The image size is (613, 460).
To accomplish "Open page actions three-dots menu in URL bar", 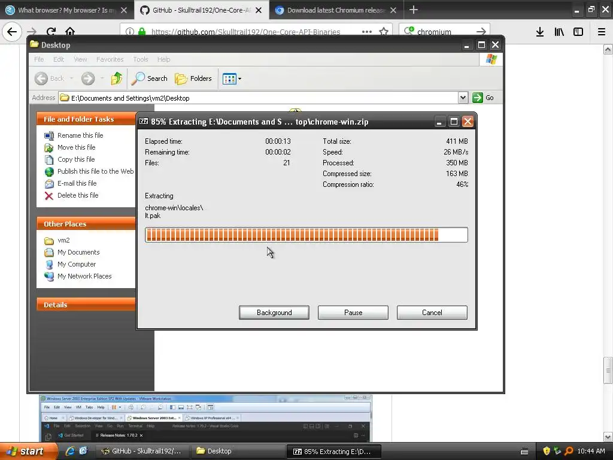I will click(367, 32).
